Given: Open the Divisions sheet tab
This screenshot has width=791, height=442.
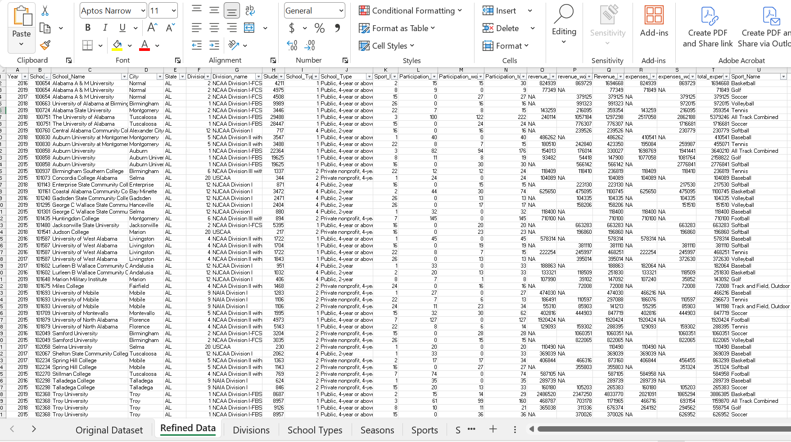Looking at the screenshot, I should click(x=251, y=430).
